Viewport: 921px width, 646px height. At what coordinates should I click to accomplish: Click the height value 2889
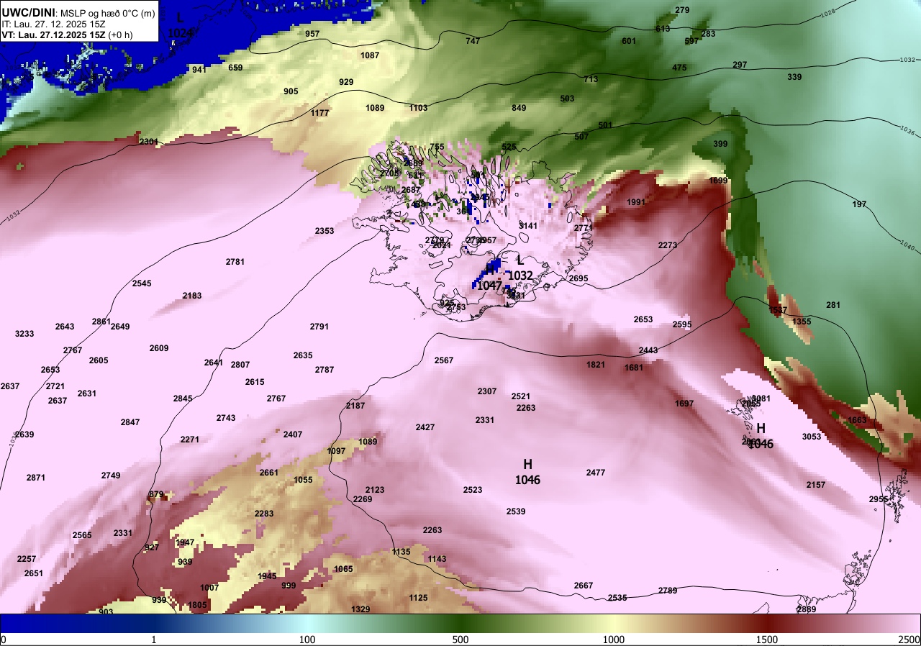point(807,609)
